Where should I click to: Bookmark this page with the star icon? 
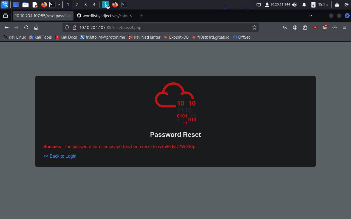pyautogui.click(x=254, y=27)
